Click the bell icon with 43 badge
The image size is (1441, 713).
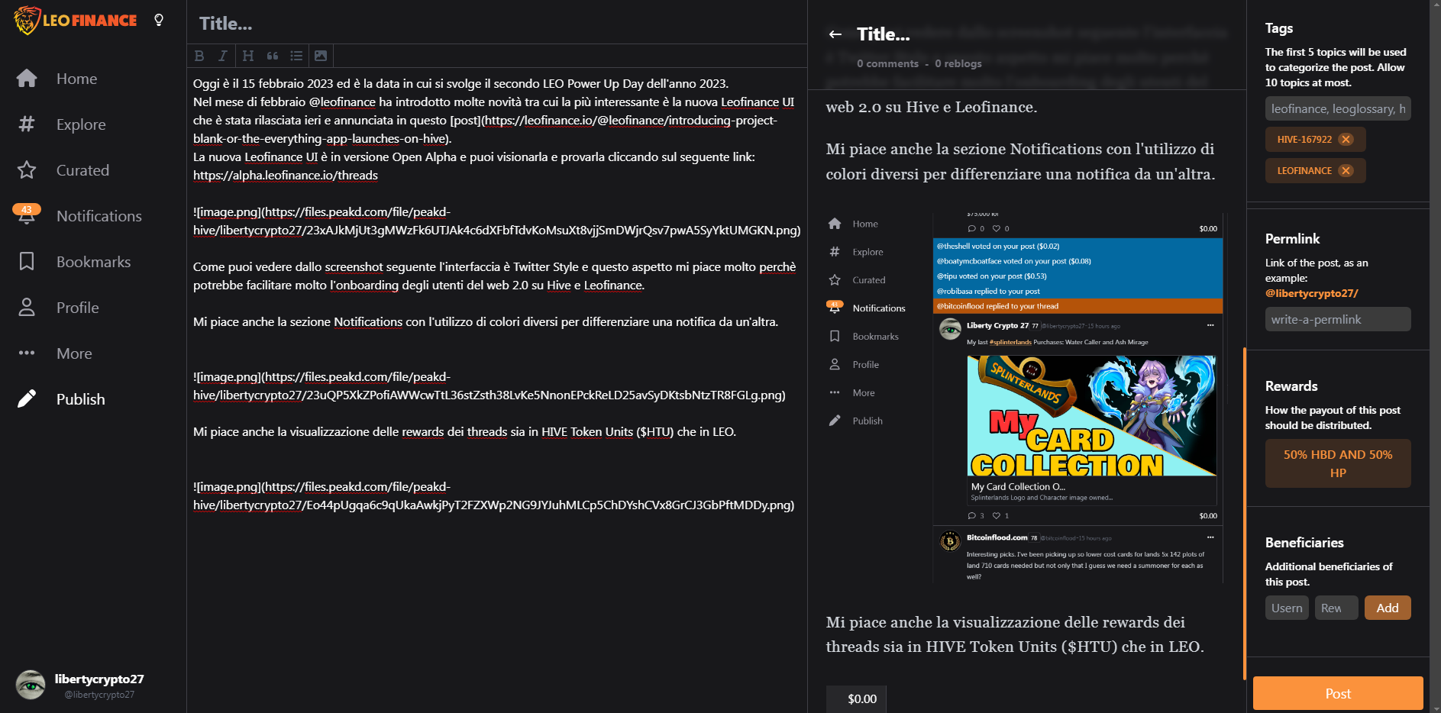click(27, 215)
